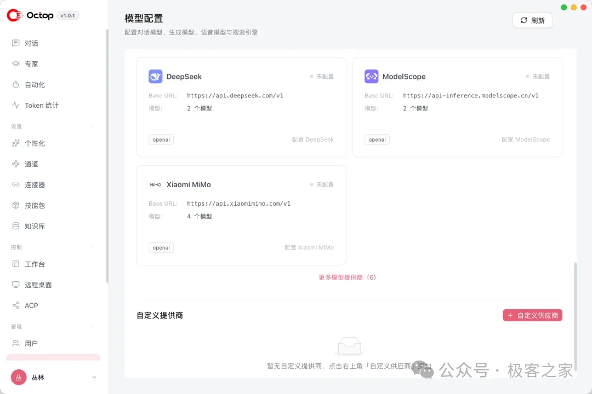Click the 4 个模型 count text

pos(200,216)
